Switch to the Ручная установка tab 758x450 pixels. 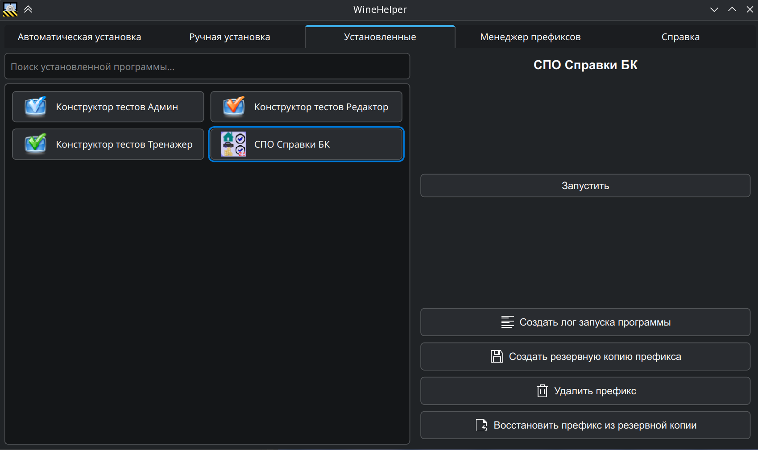coord(229,37)
